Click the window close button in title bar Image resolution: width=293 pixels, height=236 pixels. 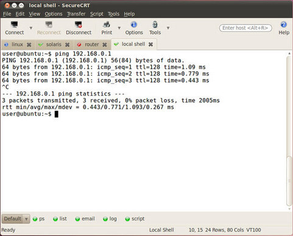point(7,5)
